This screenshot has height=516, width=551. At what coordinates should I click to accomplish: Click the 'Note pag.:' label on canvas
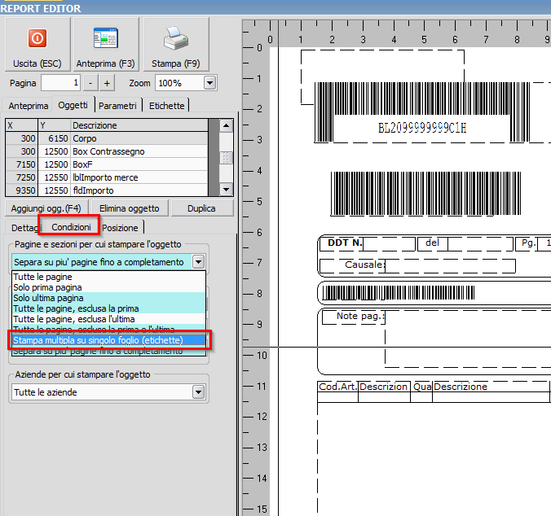tap(360, 316)
